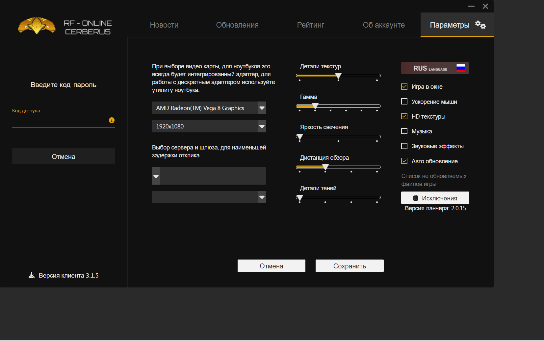Click the gears icon on Параметры tab
The image size is (544, 341).
pos(480,25)
